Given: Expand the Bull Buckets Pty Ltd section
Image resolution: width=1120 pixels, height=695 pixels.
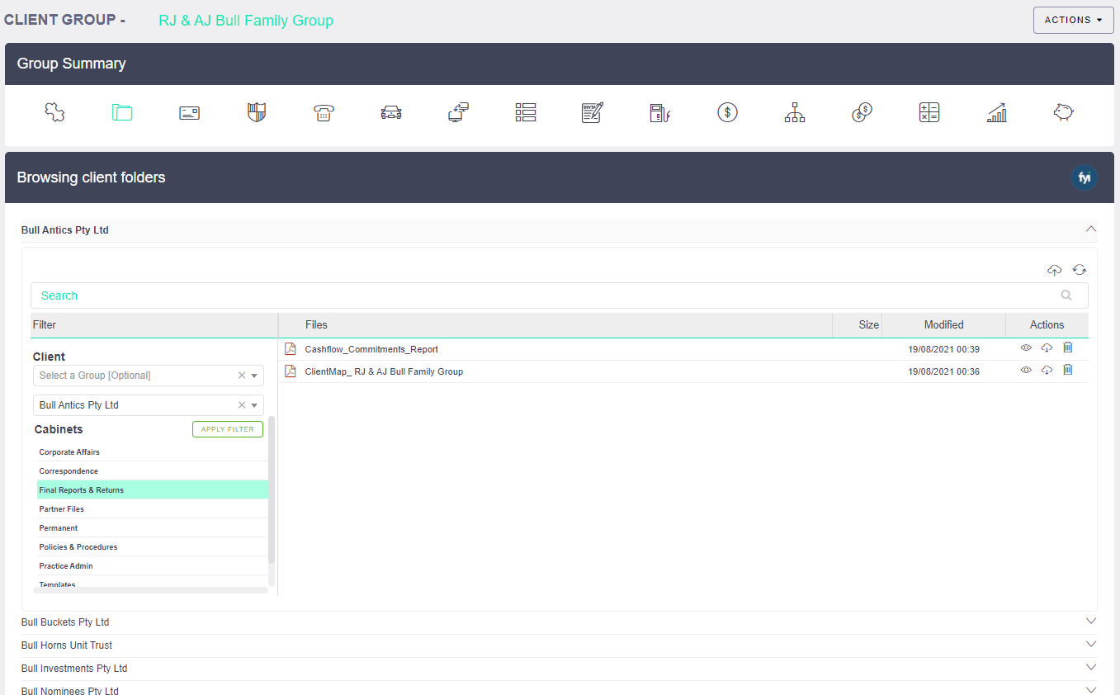Looking at the screenshot, I should [1091, 622].
